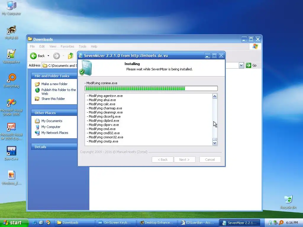Click the second quick launch browser icon
This screenshot has height=227, width=303.
[x=41, y=223]
